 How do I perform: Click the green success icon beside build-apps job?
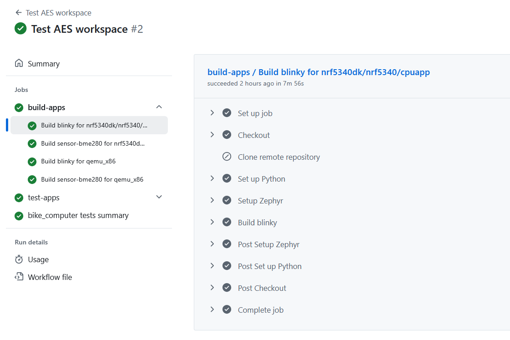click(x=19, y=107)
